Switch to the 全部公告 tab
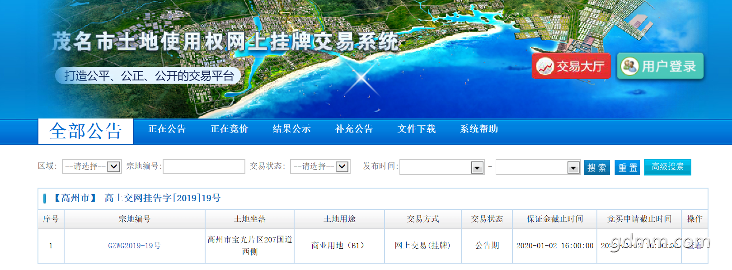Screen dimensions: 732x270 coord(85,131)
